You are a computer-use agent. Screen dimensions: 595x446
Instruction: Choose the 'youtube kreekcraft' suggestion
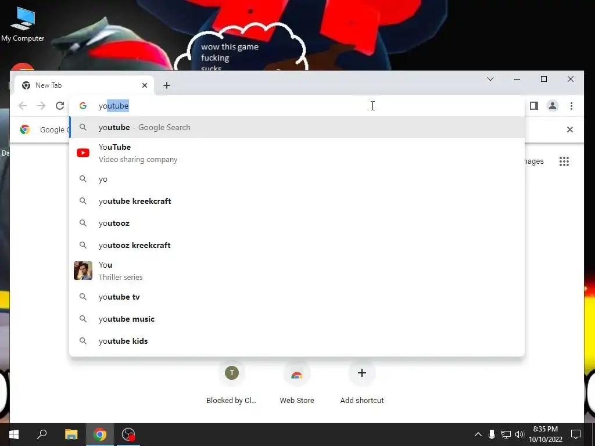click(297, 201)
